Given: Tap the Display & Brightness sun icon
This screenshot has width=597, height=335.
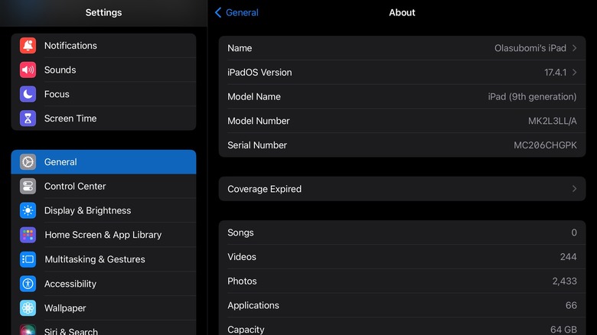Looking at the screenshot, I should (x=28, y=211).
